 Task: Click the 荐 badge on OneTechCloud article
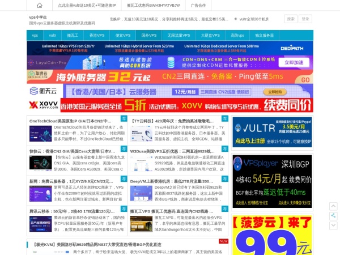coord(124,118)
